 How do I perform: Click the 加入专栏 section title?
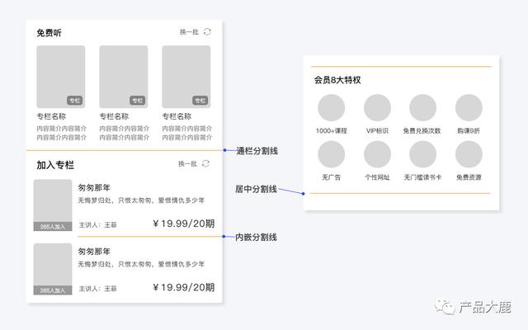[x=55, y=165]
